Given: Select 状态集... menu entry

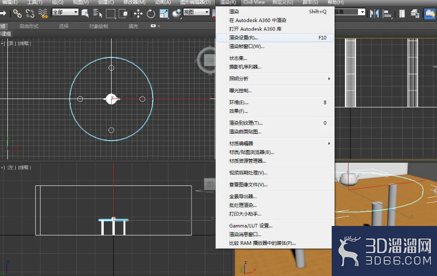Looking at the screenshot, I should tap(275, 58).
